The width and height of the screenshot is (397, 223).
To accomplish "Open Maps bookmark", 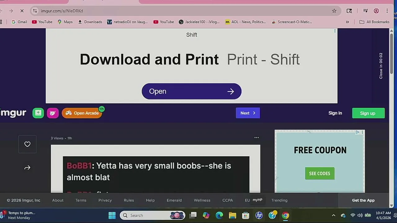I will 65,22.
